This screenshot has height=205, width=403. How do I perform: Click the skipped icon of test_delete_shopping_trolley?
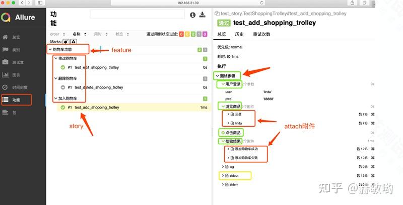click(x=62, y=87)
